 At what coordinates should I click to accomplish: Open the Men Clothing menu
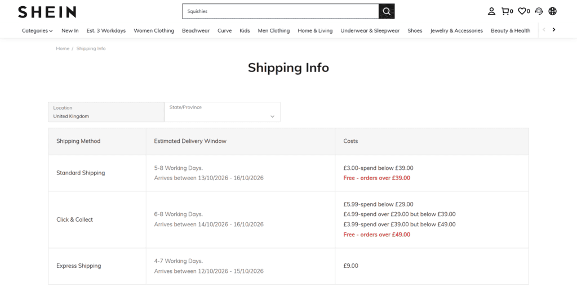(274, 30)
